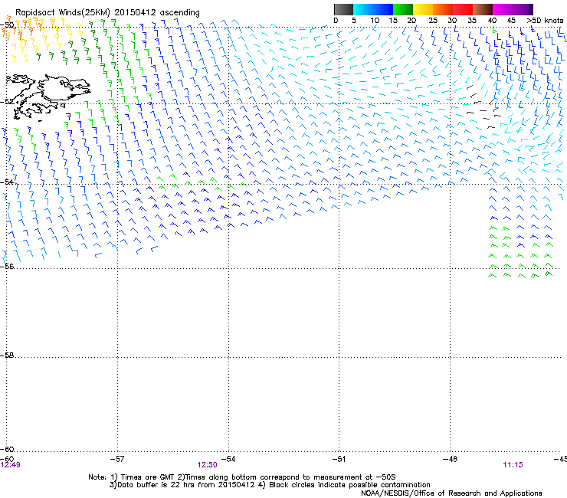567x498 pixels.
Task: Click the ">50 knots" legend label
Action: (x=545, y=21)
